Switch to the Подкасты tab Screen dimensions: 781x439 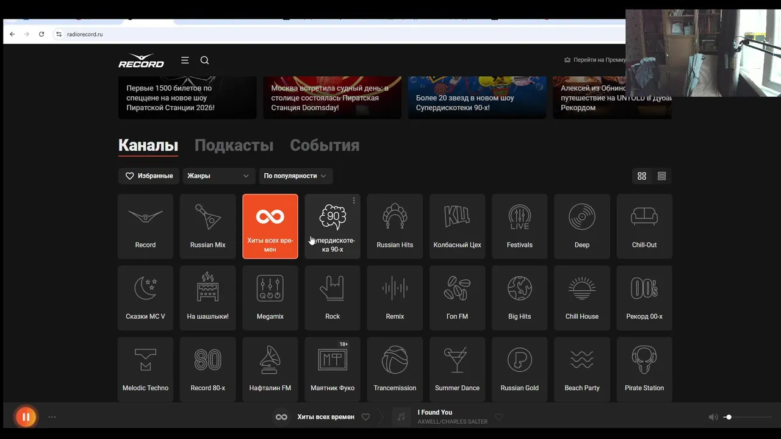(x=234, y=146)
